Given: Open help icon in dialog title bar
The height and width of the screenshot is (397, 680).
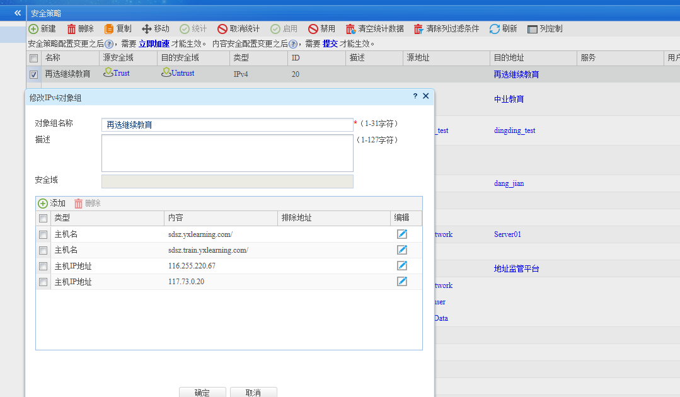Looking at the screenshot, I should (x=415, y=96).
